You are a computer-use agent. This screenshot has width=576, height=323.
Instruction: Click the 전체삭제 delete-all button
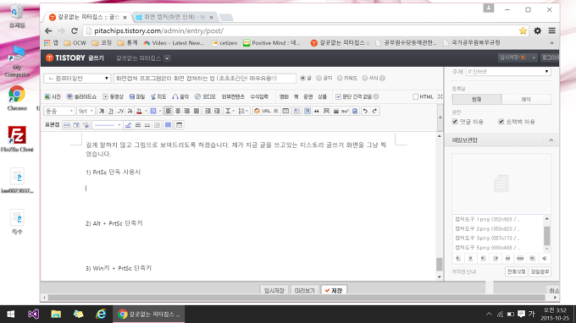(516, 271)
